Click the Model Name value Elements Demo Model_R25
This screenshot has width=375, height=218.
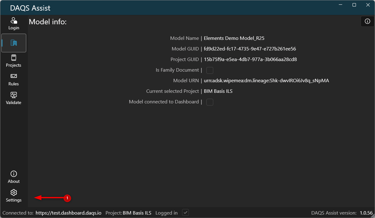pos(234,38)
